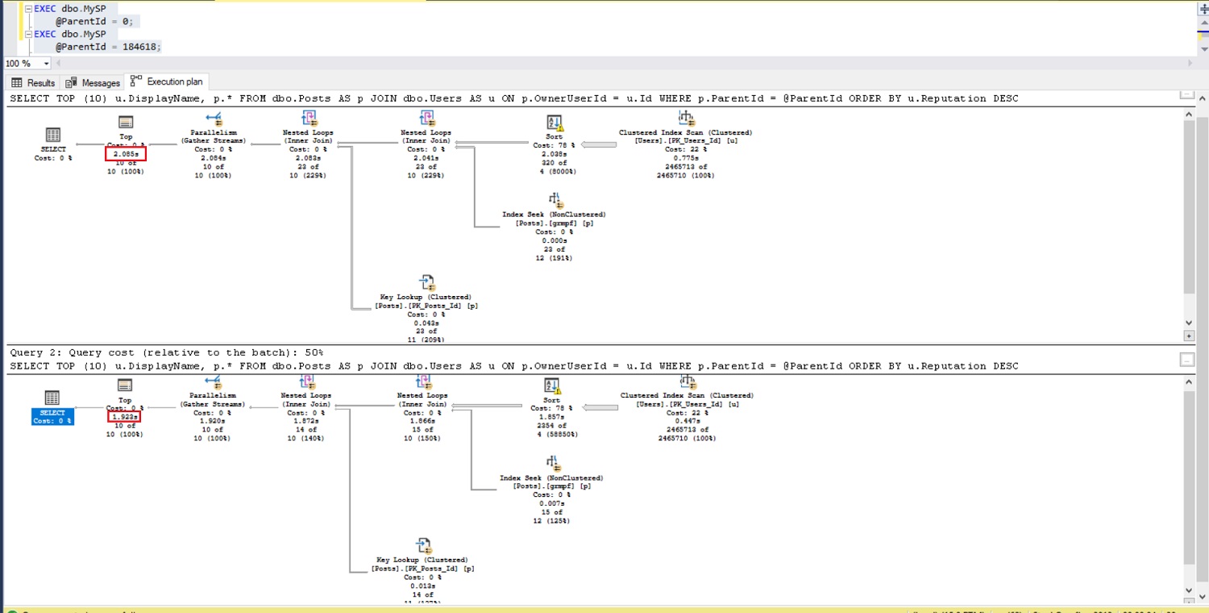
Task: Click '0.447s' under Query 2 Clustered Index Scan
Action: 686,421
